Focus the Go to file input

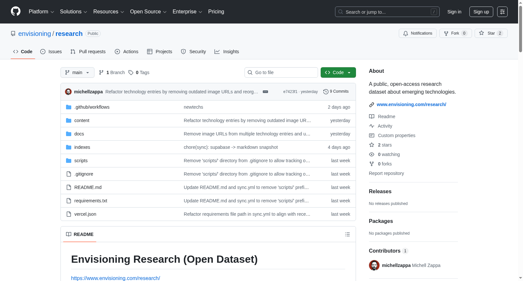click(x=281, y=72)
